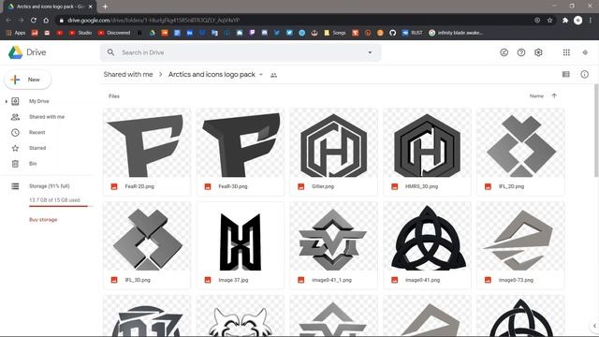Select FeaR-2D.png thumbnail
This screenshot has height=337, width=599.
click(x=147, y=143)
